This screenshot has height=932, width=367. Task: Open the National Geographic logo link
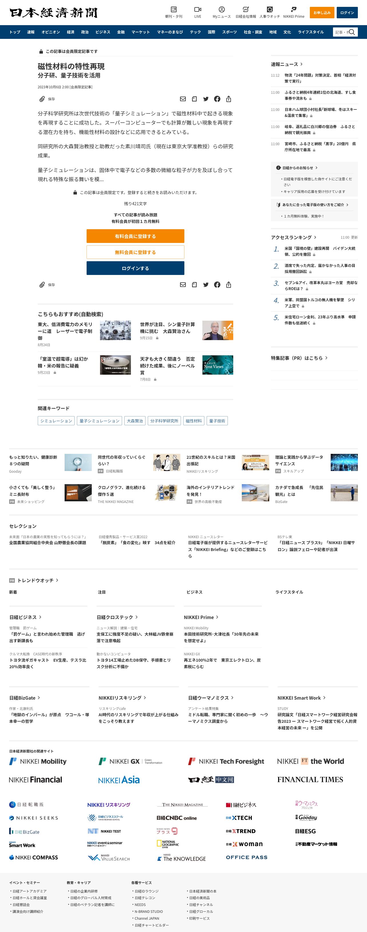[x=167, y=844]
